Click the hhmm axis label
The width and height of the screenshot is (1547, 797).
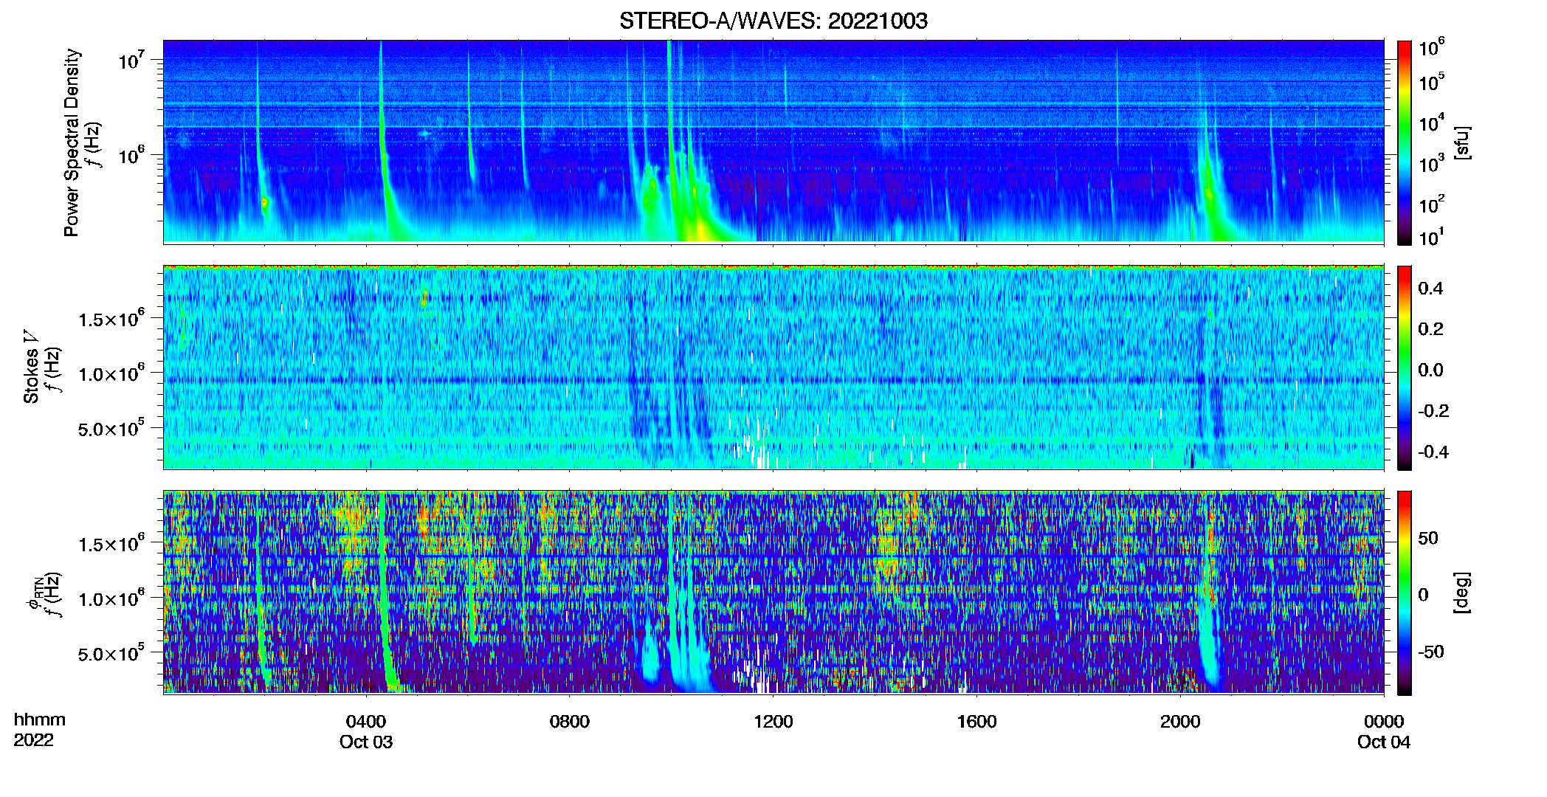40,720
